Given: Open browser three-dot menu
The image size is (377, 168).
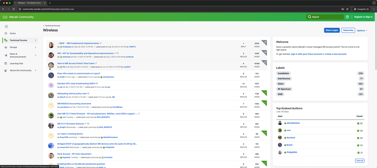Looking at the screenshot, I should pos(374,9).
